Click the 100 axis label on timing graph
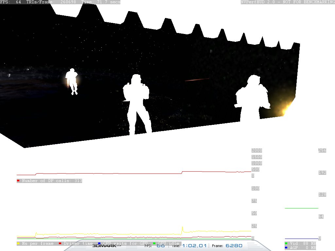 pyautogui.click(x=256, y=188)
